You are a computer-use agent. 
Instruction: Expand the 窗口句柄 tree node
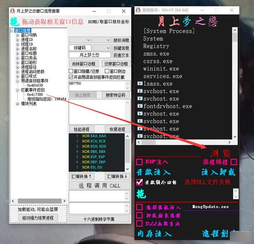pyautogui.click(x=17, y=35)
